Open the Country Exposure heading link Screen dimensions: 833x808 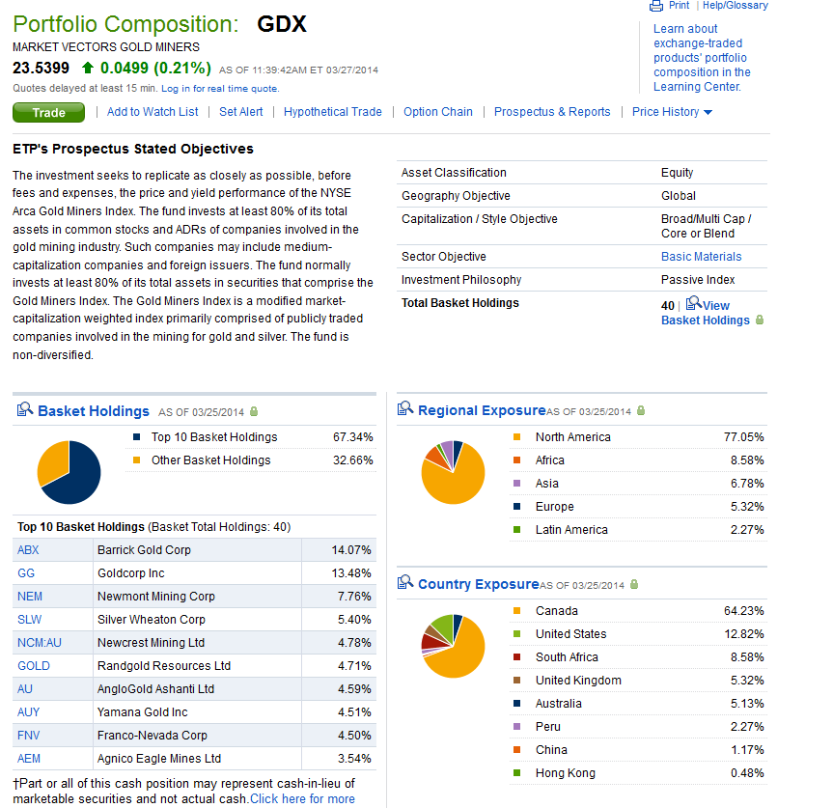coord(479,584)
